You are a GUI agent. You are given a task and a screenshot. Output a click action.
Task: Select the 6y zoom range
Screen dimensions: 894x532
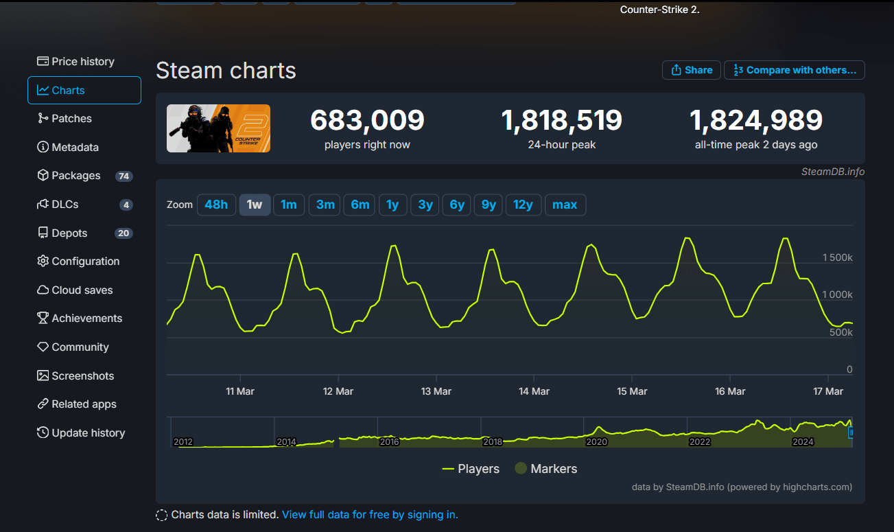(457, 205)
